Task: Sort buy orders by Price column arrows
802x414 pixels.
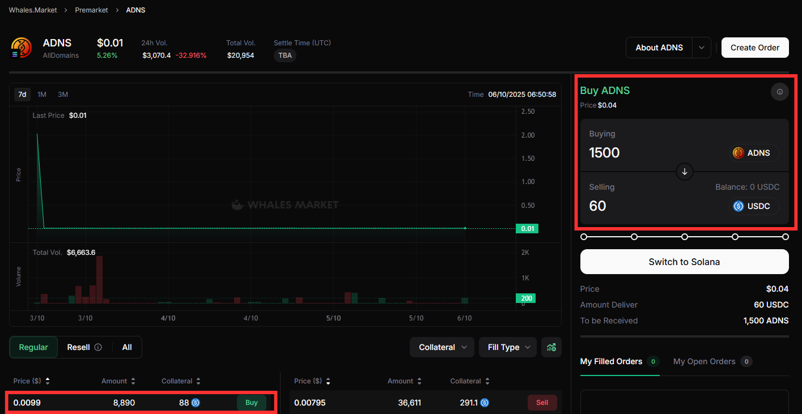Action: point(48,381)
